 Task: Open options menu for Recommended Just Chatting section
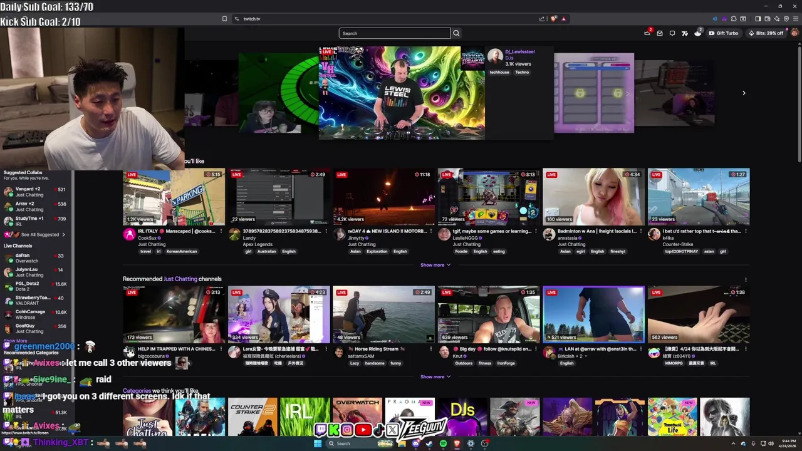click(746, 279)
